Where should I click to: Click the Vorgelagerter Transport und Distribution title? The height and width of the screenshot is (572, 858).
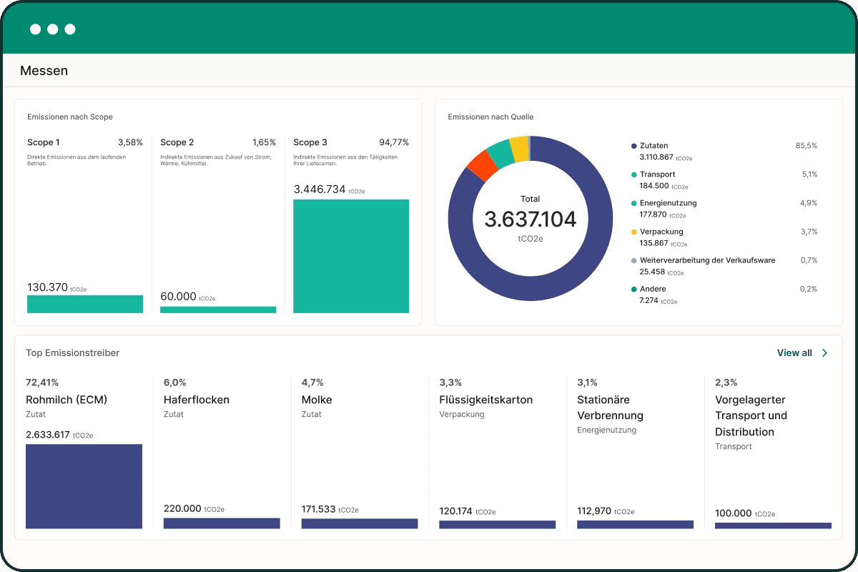[751, 415]
